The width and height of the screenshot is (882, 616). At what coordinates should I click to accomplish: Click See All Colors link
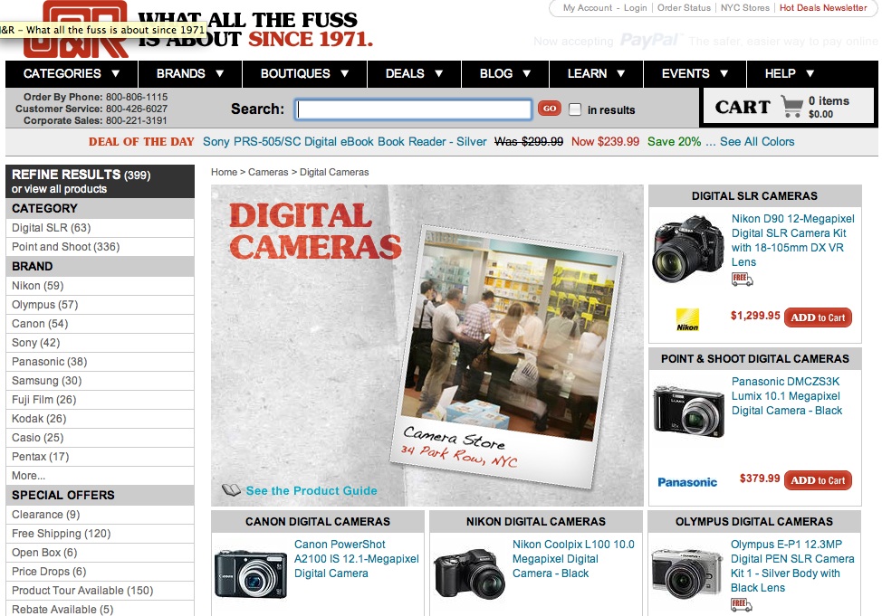coord(757,142)
